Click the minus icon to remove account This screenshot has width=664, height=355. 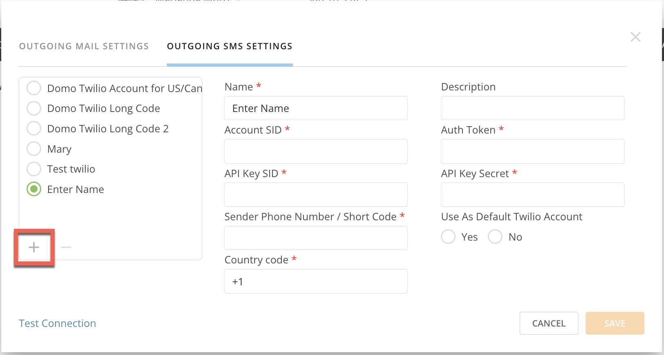pyautogui.click(x=65, y=247)
